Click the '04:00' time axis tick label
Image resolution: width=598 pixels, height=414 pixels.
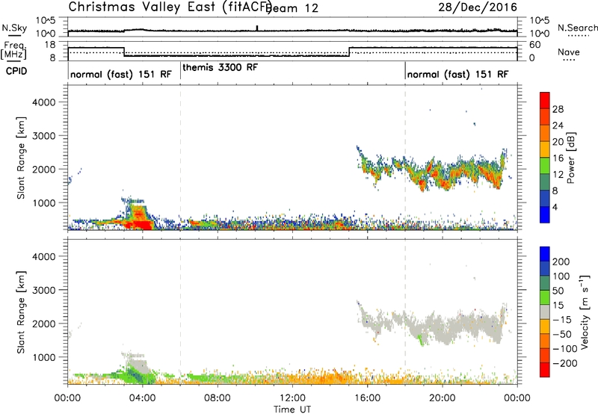pyautogui.click(x=143, y=398)
